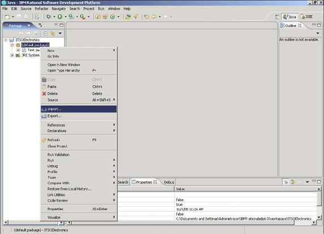This screenshot has width=324, height=234.
Task: Select Test.java in the Package Explorer
Action: 33,50
